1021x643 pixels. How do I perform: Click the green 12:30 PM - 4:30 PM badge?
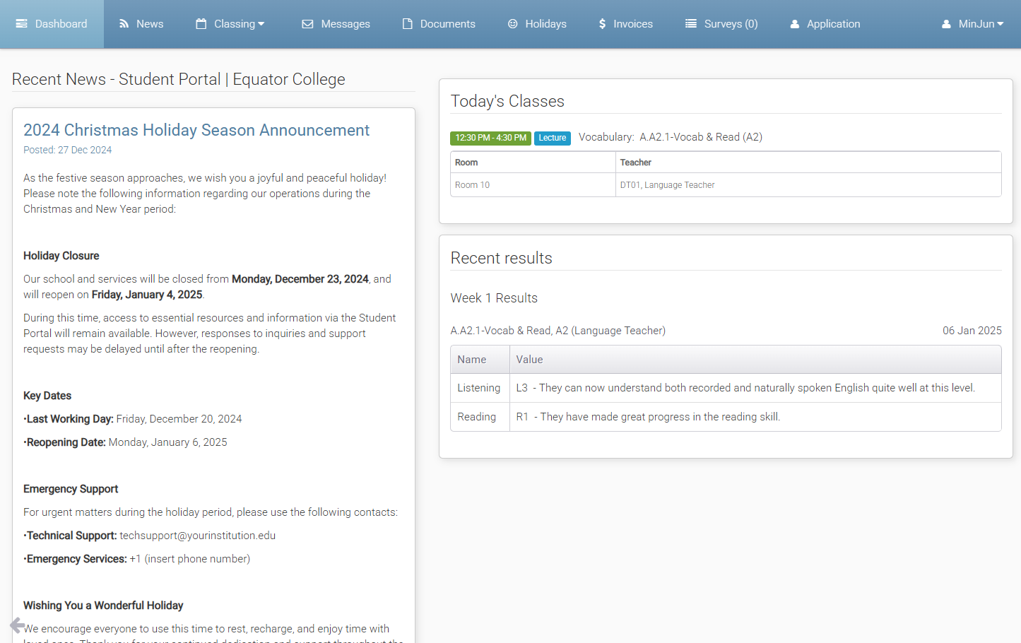(490, 138)
